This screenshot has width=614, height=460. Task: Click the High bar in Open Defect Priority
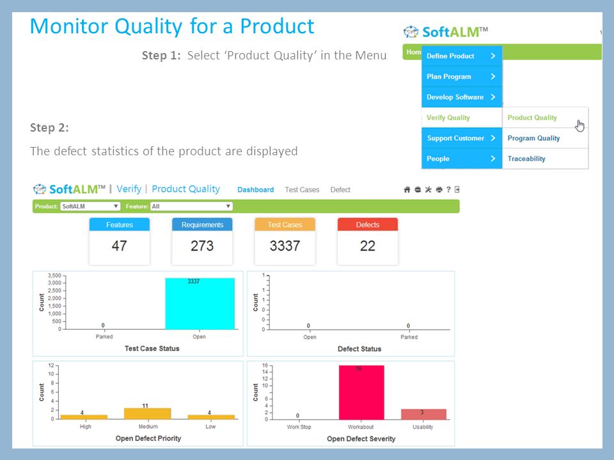coord(84,417)
